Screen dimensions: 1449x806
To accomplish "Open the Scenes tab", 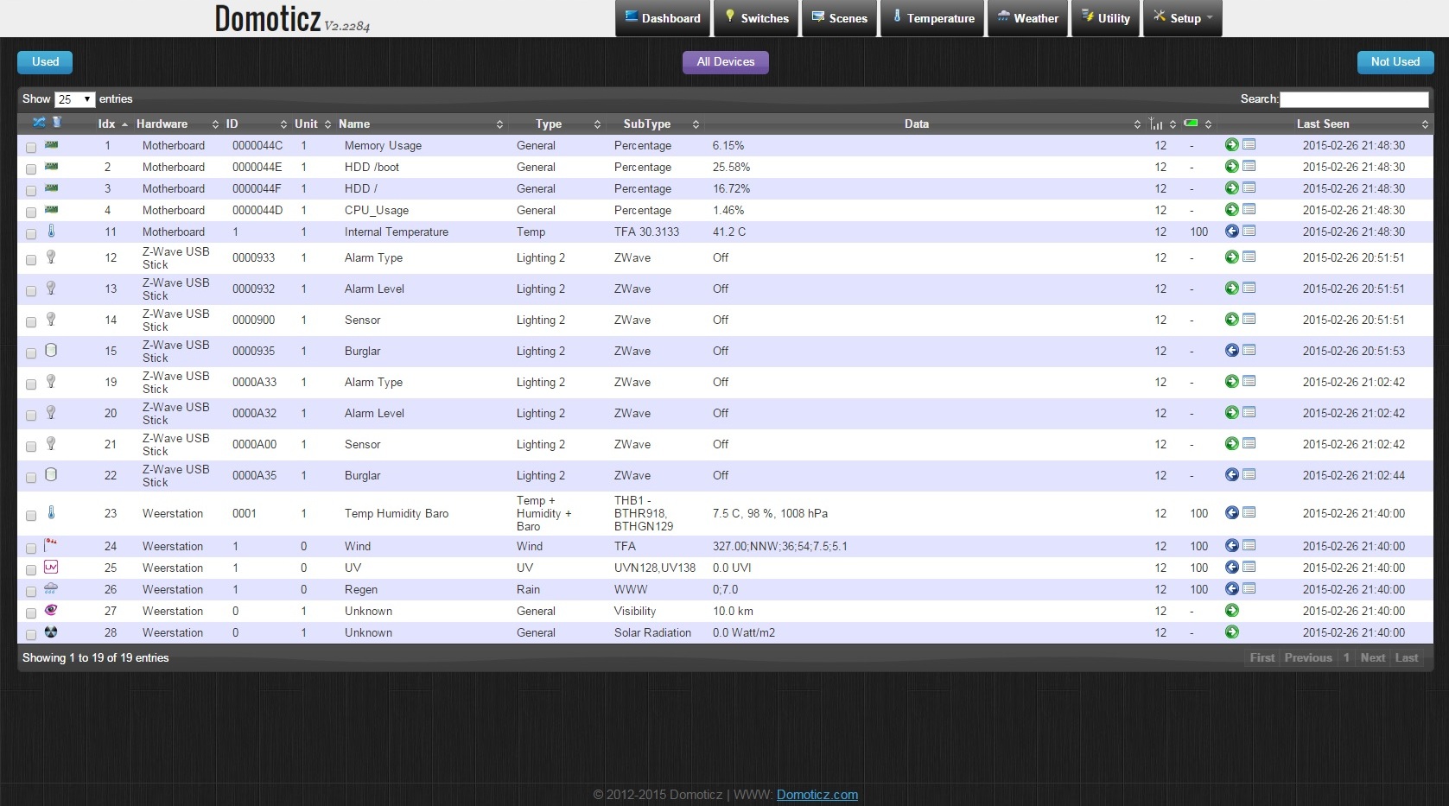I will pyautogui.click(x=839, y=18).
